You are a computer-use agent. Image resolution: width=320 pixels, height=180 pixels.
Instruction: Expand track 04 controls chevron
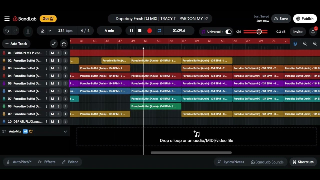tap(65, 76)
